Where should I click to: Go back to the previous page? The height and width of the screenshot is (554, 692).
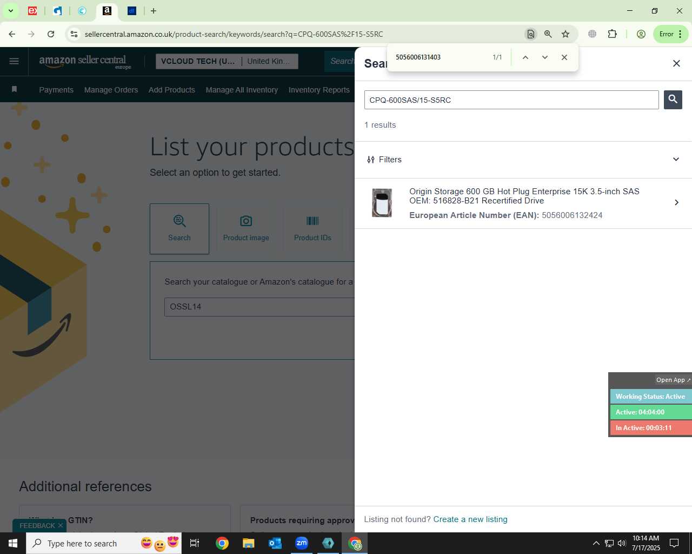pos(12,34)
